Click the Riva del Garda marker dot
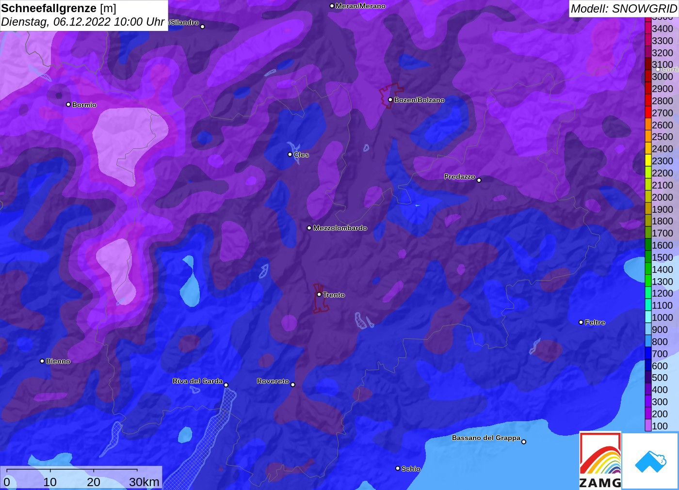679x490 pixels. pyautogui.click(x=226, y=385)
